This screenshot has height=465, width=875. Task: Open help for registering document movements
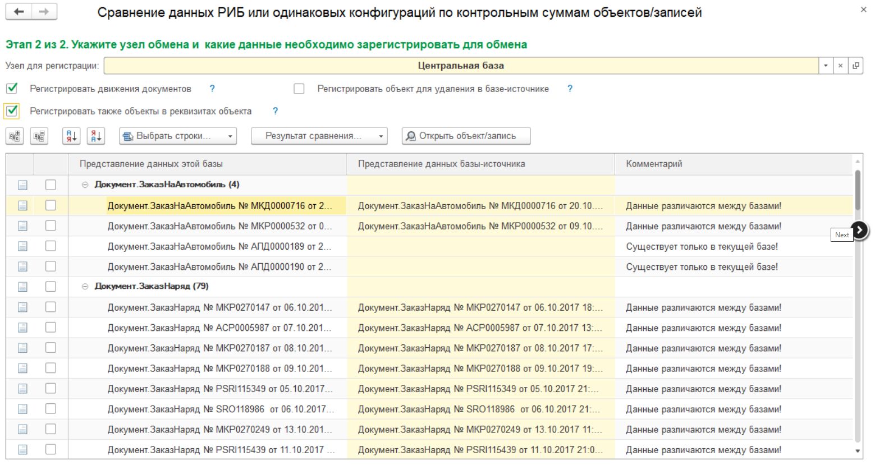click(212, 89)
